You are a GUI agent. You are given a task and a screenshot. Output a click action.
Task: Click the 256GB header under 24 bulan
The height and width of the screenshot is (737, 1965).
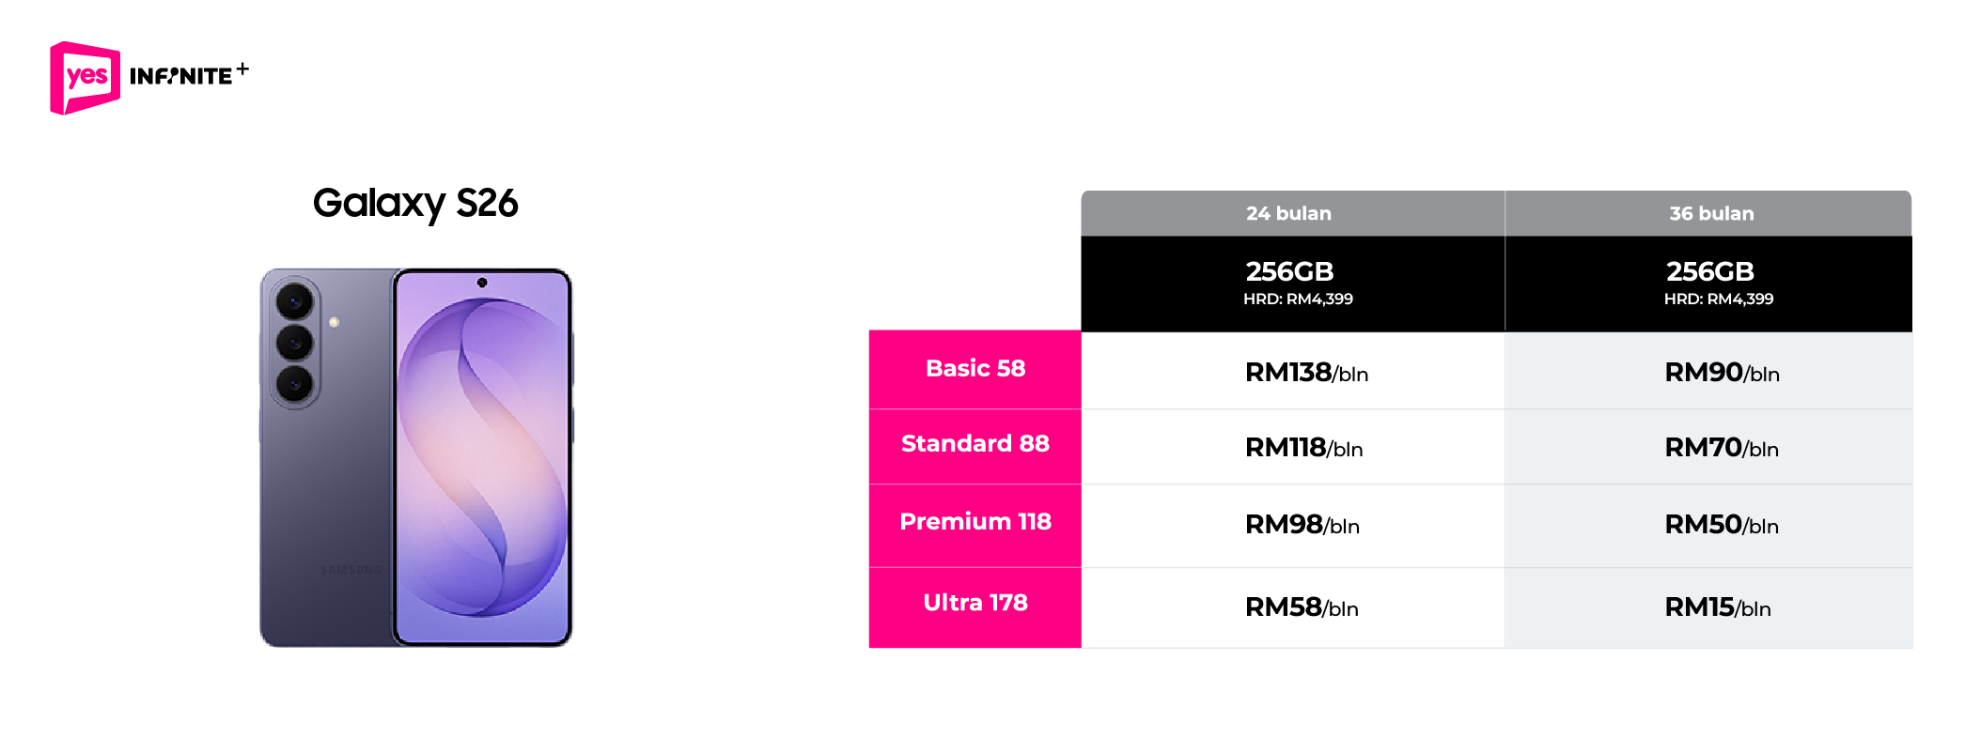click(1293, 283)
